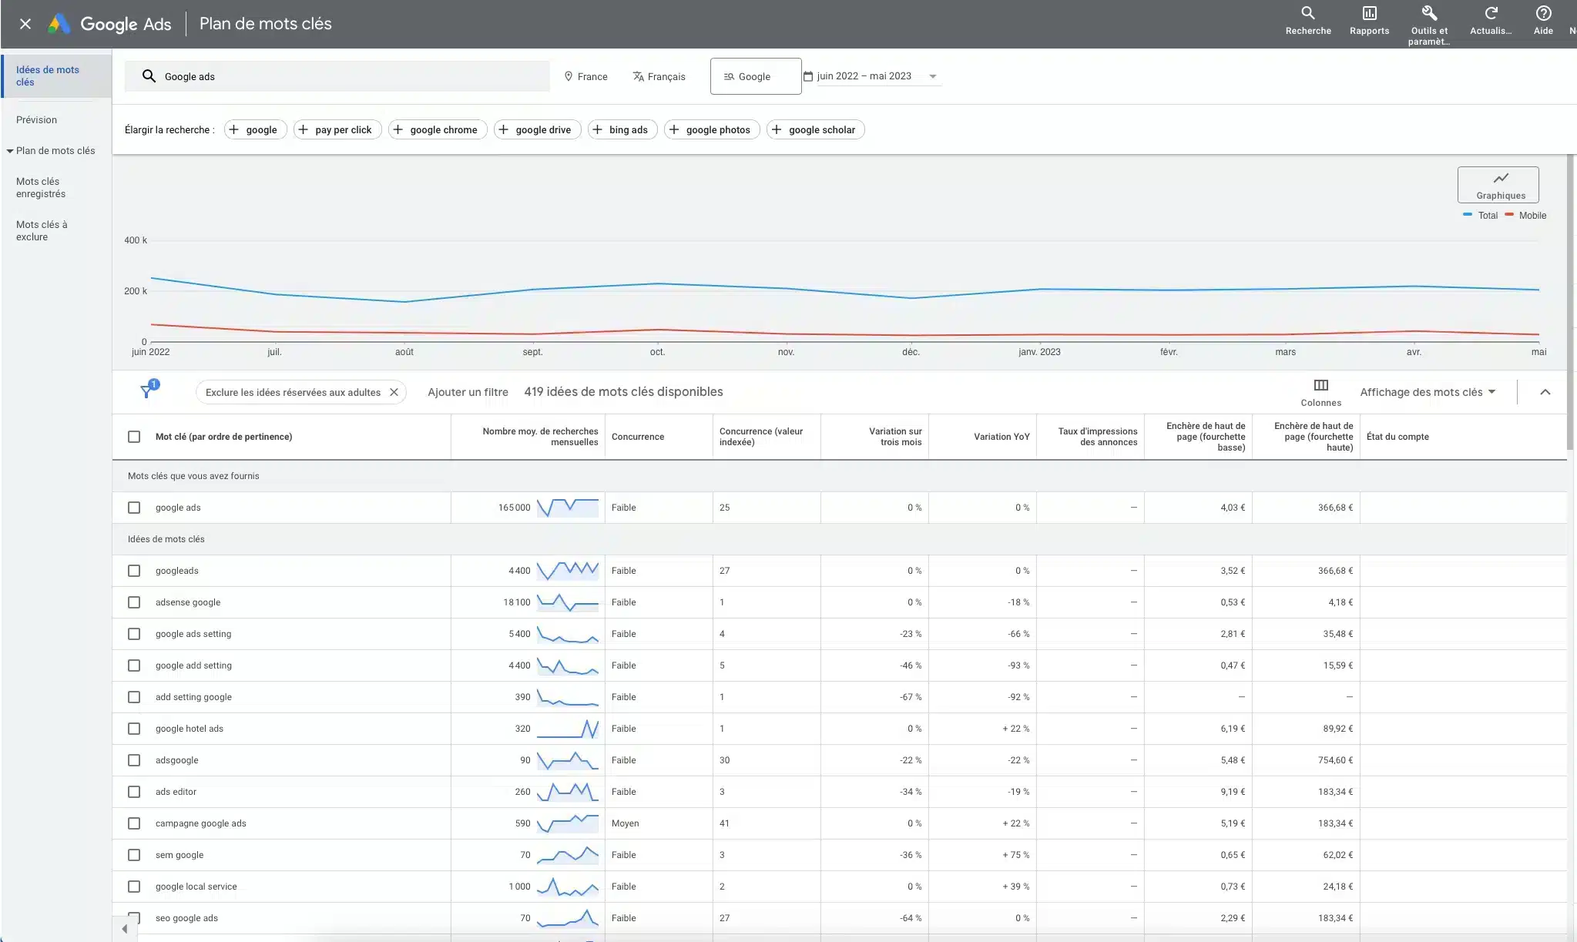1577x942 pixels.
Task: Select the checkbox for the google ads keyword
Action: [x=134, y=507]
